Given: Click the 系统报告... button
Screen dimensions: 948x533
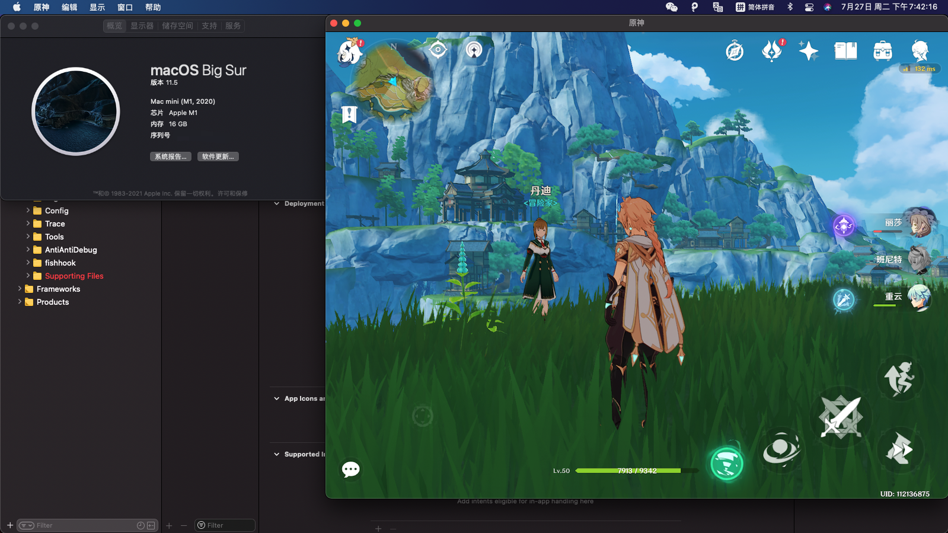Looking at the screenshot, I should pyautogui.click(x=171, y=157).
